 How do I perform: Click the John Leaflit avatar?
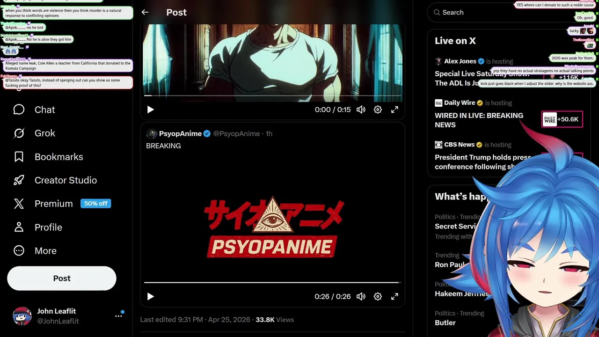(22, 316)
